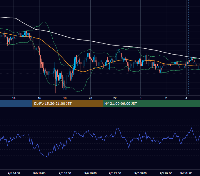
Task: Click the 9/6 20:00 date label
Action: pos(90,173)
